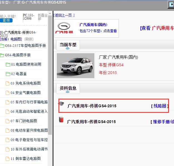Expand the 01 电路图使用说明 folder

[x=23, y=64]
